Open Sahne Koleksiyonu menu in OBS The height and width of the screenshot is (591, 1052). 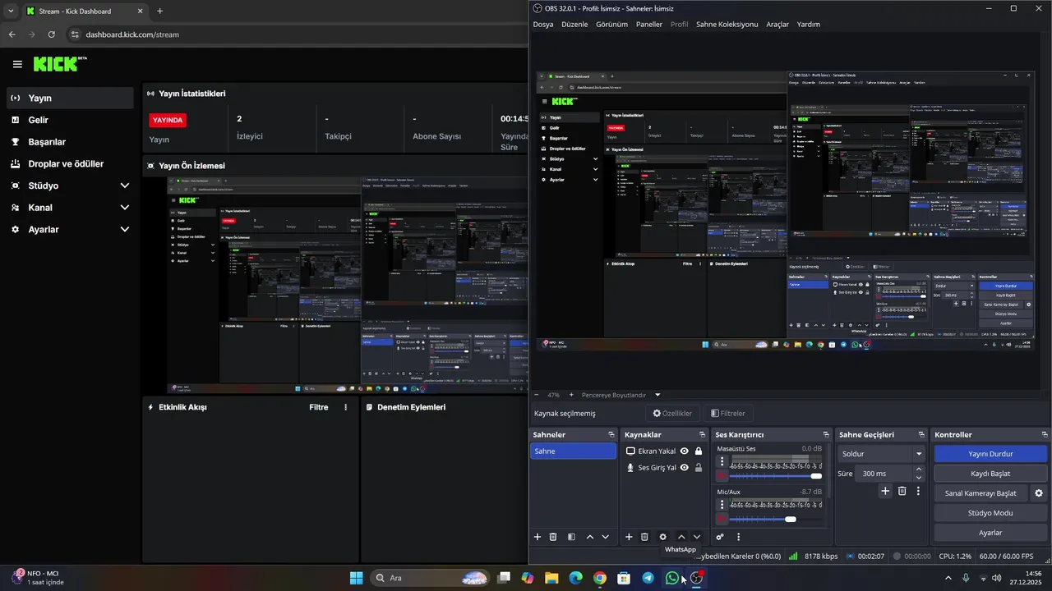pos(727,25)
